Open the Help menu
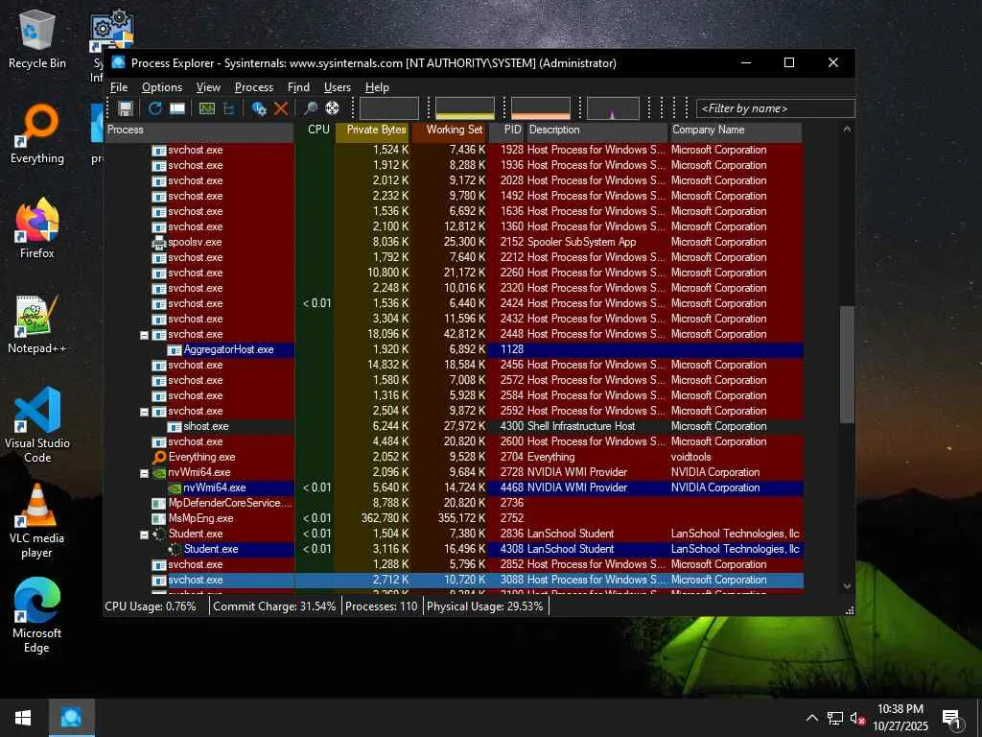982x737 pixels. 377,87
